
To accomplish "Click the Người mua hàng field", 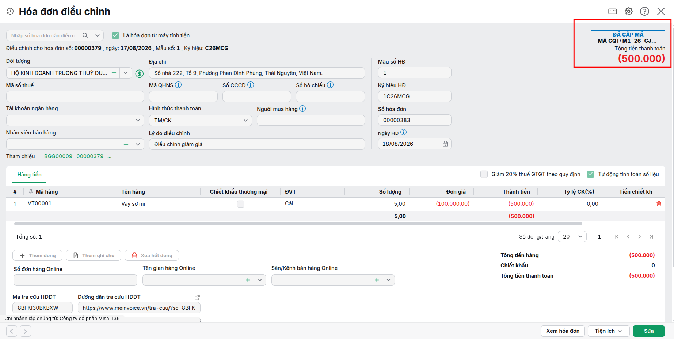I will (x=311, y=120).
